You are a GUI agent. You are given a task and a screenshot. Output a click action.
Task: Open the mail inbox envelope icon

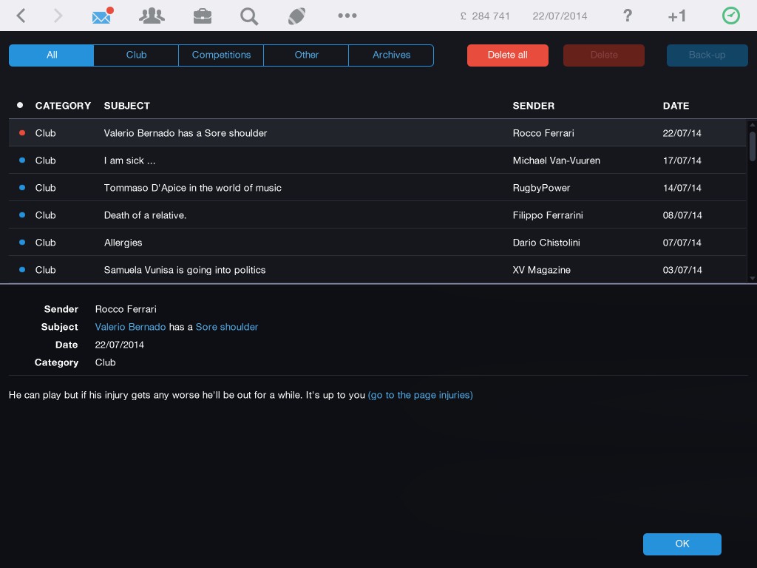tap(102, 16)
